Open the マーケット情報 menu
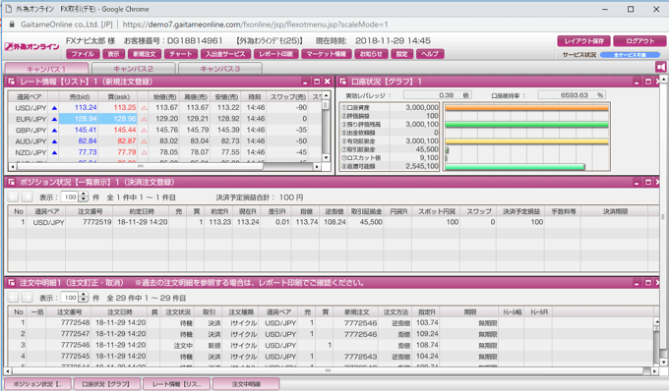 (327, 54)
